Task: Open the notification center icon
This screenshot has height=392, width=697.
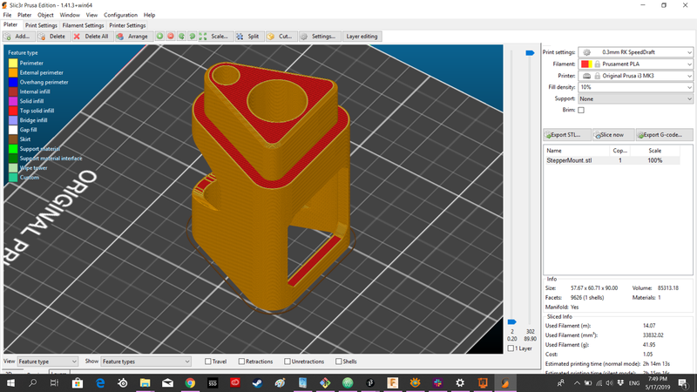Action: [x=683, y=382]
